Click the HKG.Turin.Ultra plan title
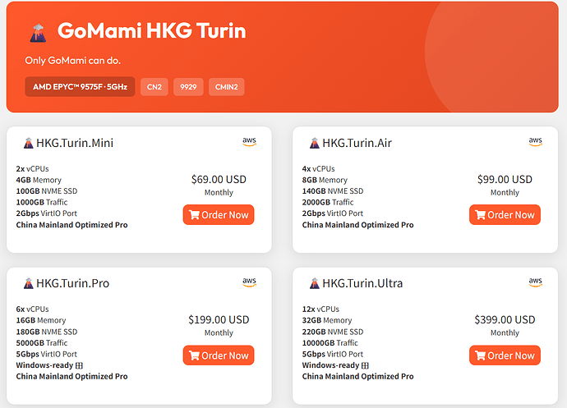This screenshot has width=567, height=408. tap(362, 283)
